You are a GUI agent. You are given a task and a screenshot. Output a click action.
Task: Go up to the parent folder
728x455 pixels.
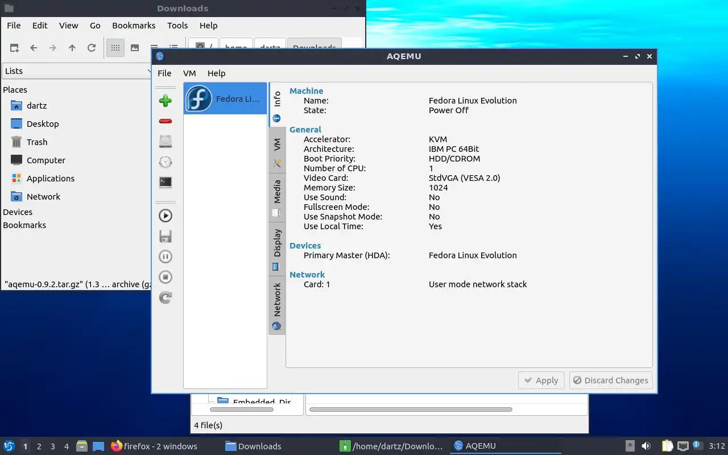72,48
